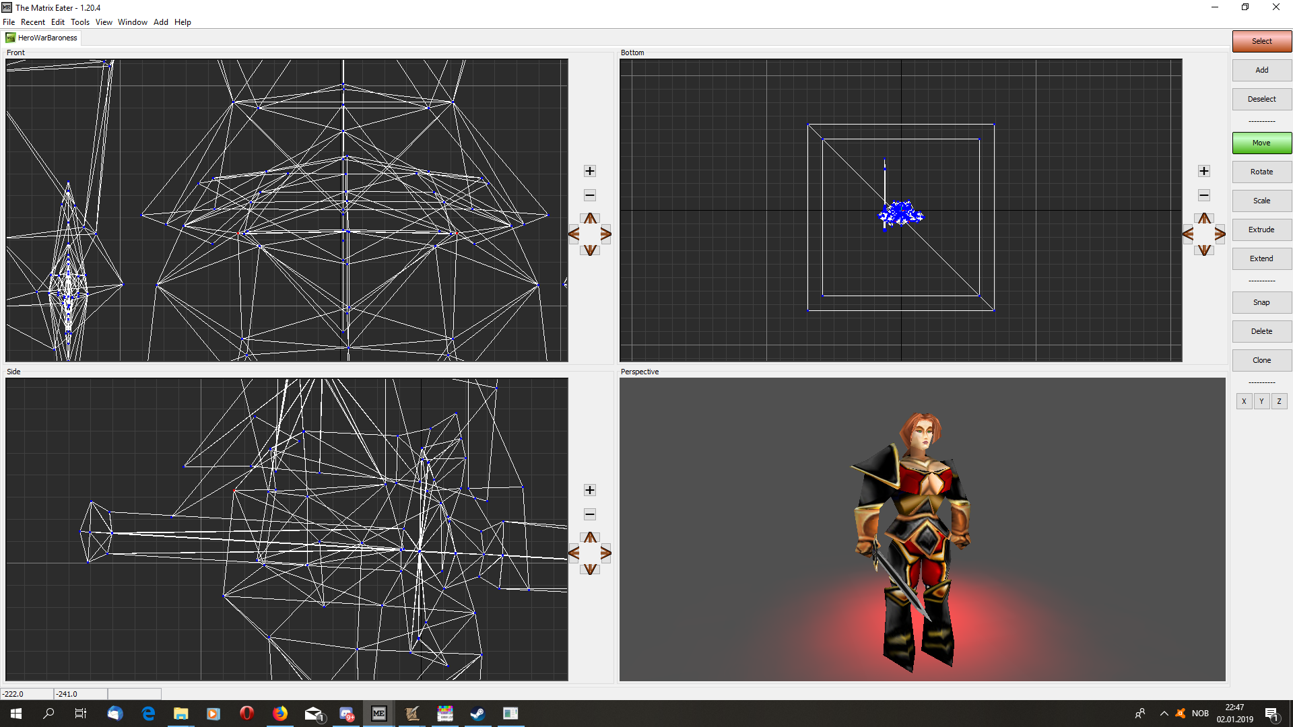Zoom out the Front viewport with minus

590,195
